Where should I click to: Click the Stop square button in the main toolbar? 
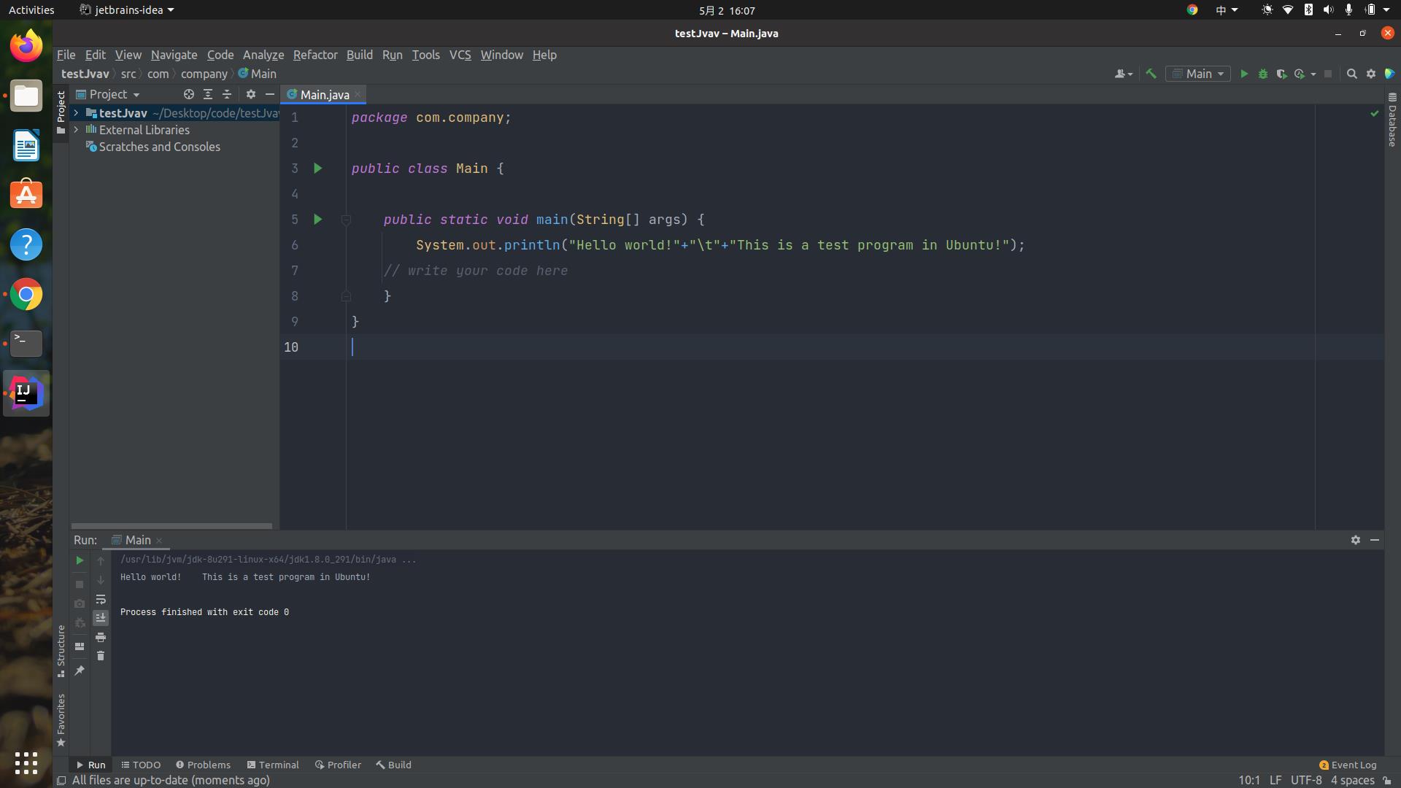[x=1328, y=74]
